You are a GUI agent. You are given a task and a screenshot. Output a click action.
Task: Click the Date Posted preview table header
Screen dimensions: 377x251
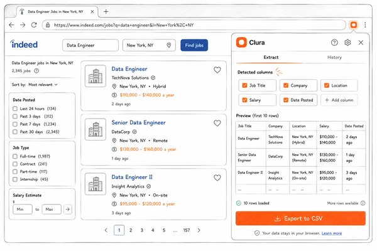click(x=354, y=126)
